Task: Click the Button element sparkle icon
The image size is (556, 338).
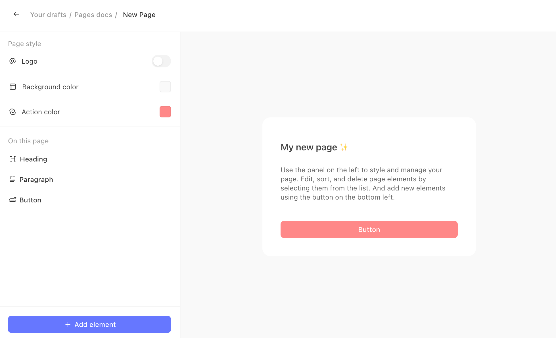Action: [12, 200]
